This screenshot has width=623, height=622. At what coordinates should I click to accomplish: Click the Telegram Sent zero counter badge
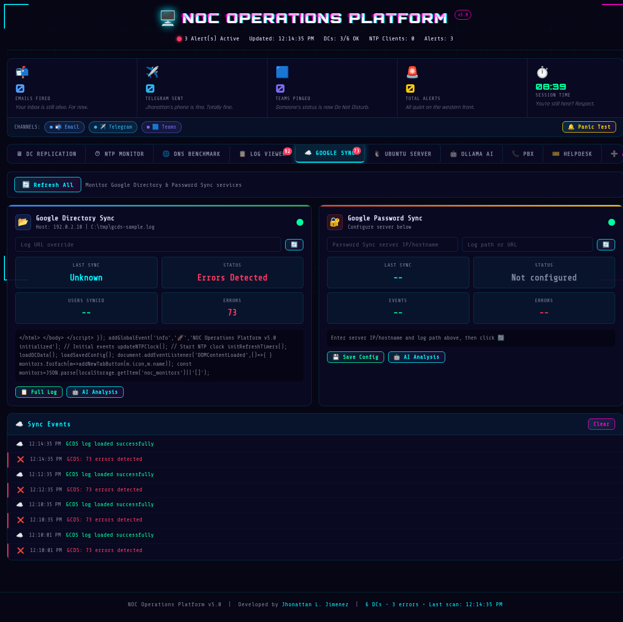150,89
